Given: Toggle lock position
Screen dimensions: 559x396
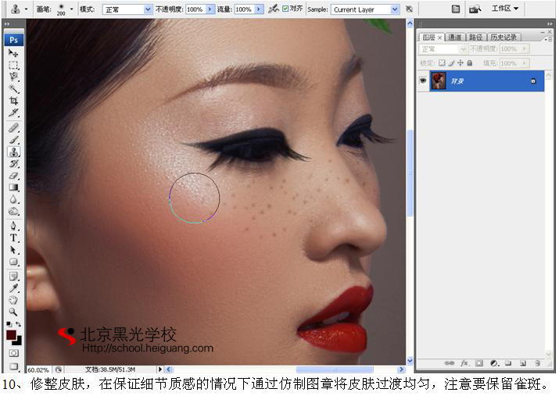Looking at the screenshot, I should tap(460, 63).
